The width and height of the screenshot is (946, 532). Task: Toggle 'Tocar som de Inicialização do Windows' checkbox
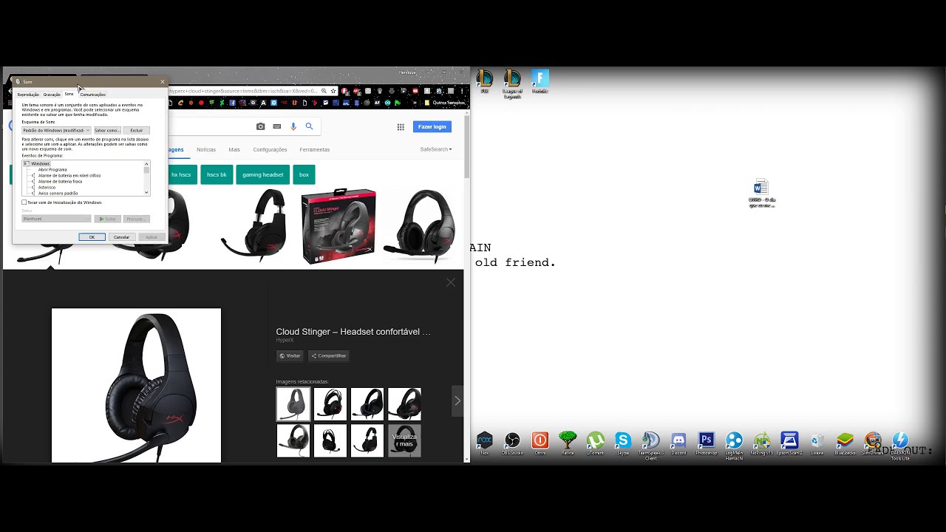pyautogui.click(x=24, y=202)
